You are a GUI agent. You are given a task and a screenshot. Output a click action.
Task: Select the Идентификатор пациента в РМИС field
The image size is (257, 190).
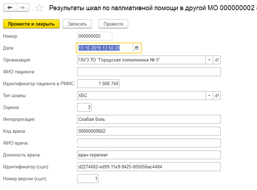tap(98, 83)
